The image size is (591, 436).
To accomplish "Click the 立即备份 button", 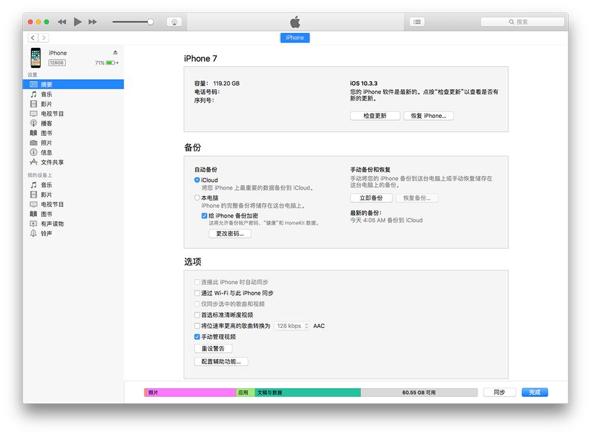I will pos(371,198).
